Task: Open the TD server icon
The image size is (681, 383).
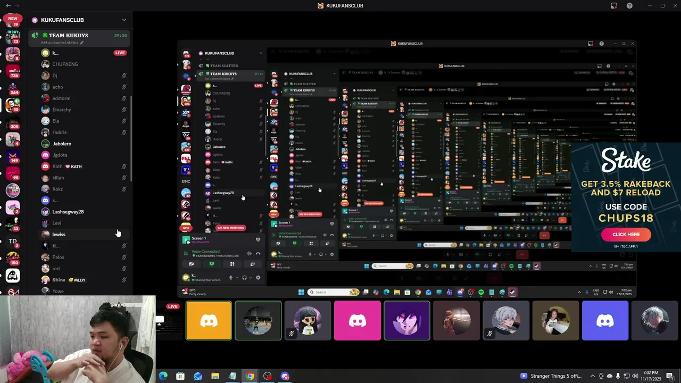Action: (x=13, y=242)
